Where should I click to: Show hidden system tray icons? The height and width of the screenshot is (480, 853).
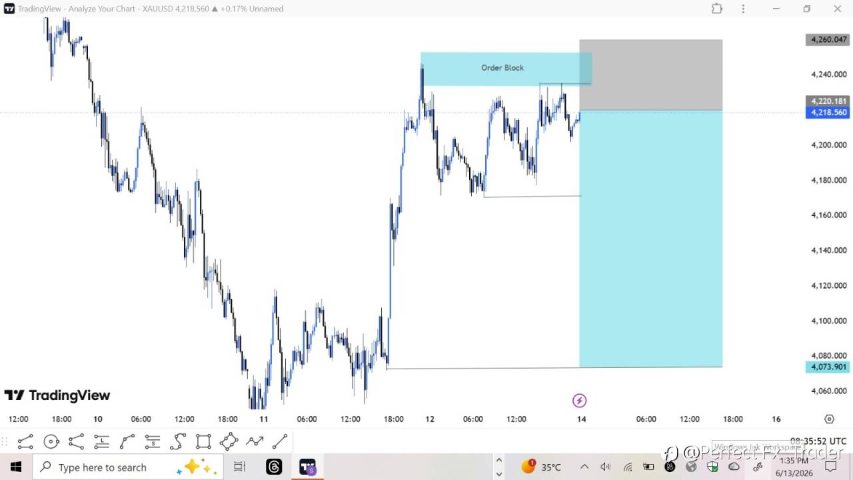pyautogui.click(x=584, y=467)
